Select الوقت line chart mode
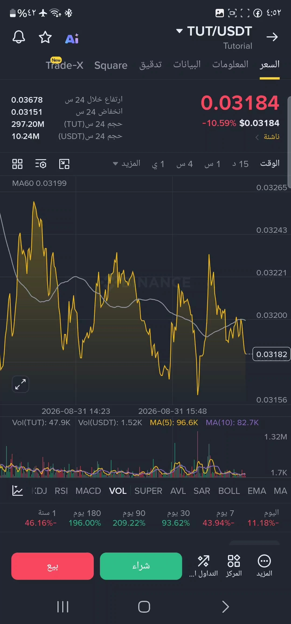This screenshot has height=624, width=291. (270, 163)
